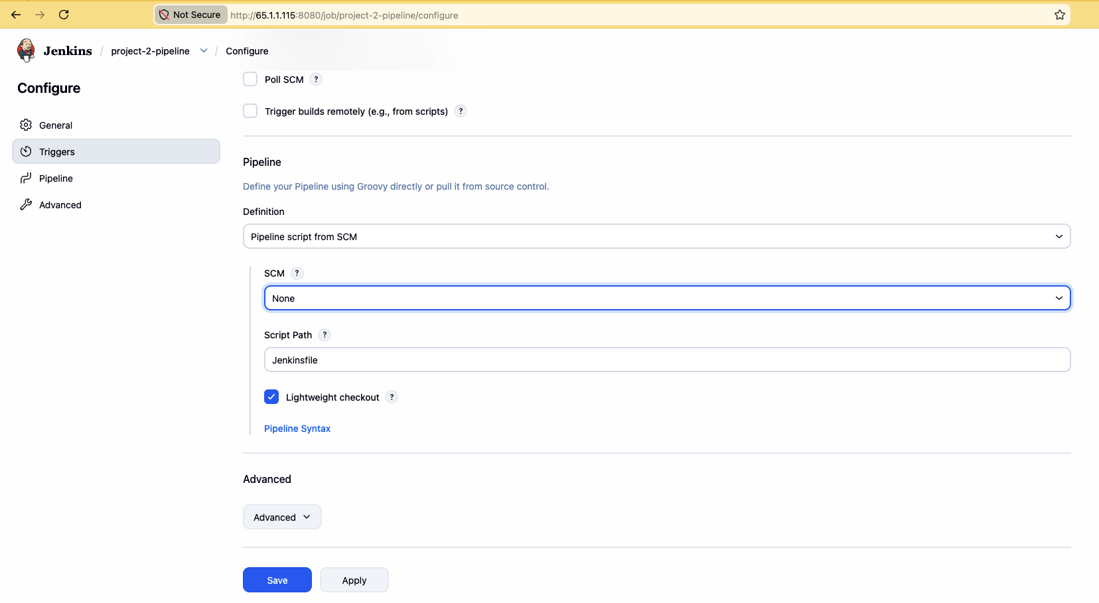The height and width of the screenshot is (603, 1099).
Task: Enable the Poll SCM checkbox
Action: point(250,79)
